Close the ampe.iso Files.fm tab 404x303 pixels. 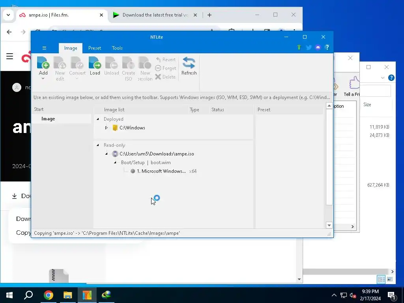pyautogui.click(x=101, y=15)
